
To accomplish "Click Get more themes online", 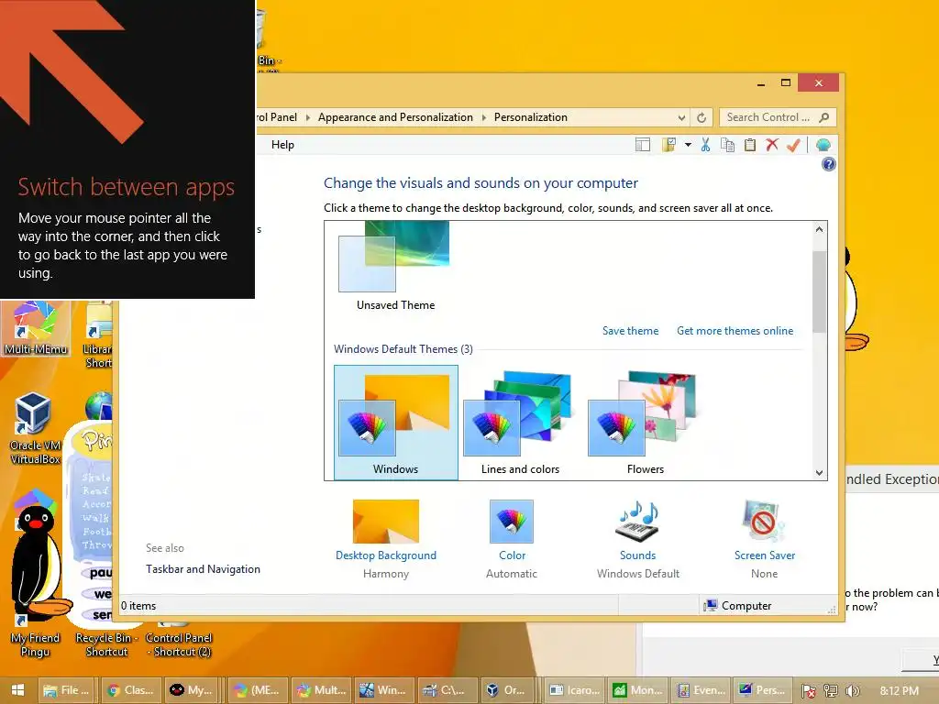I will 735,331.
